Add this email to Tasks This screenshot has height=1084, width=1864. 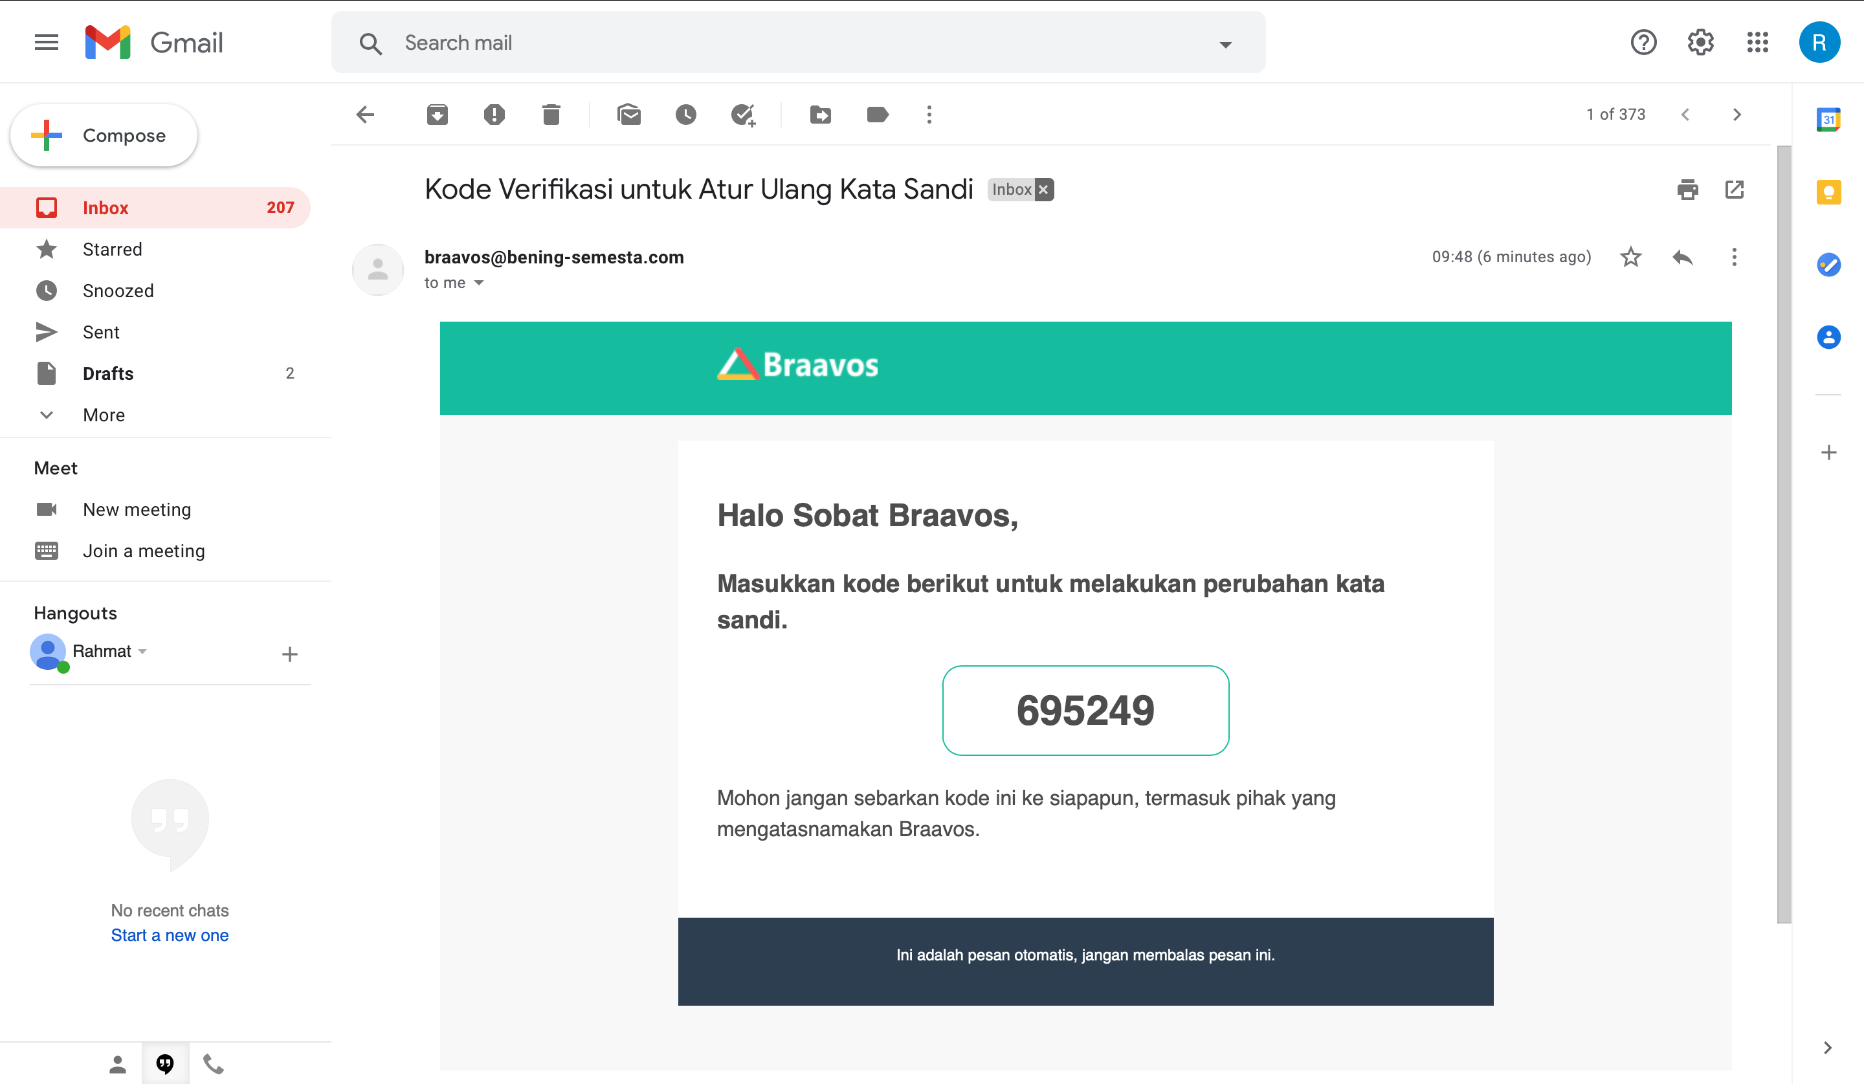pos(742,115)
